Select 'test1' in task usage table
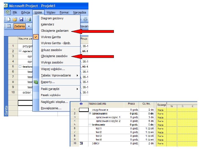The image size is (199, 149). pos(99,128)
